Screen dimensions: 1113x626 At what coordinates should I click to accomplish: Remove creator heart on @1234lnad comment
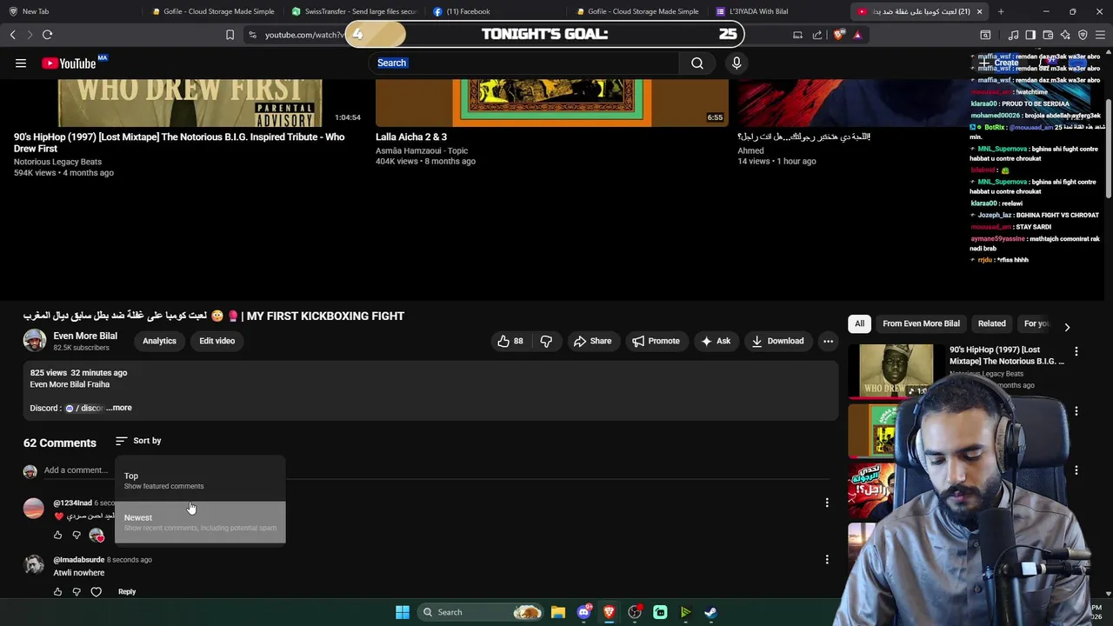coord(97,536)
